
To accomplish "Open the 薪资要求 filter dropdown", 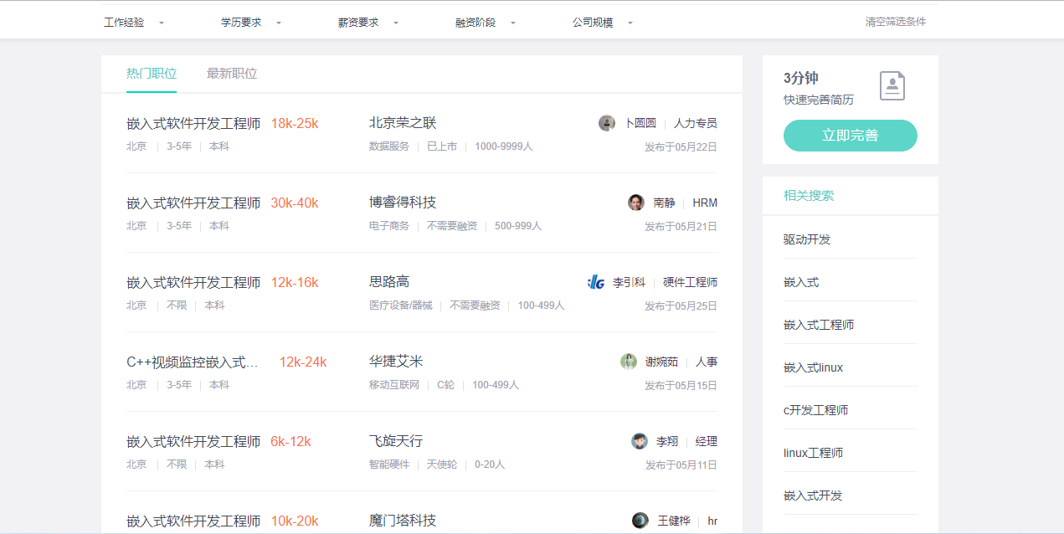I will [368, 23].
